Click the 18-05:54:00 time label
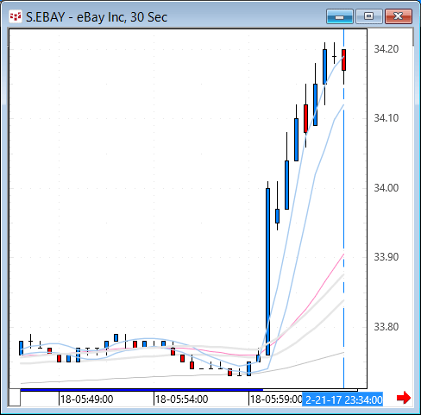 (x=181, y=399)
